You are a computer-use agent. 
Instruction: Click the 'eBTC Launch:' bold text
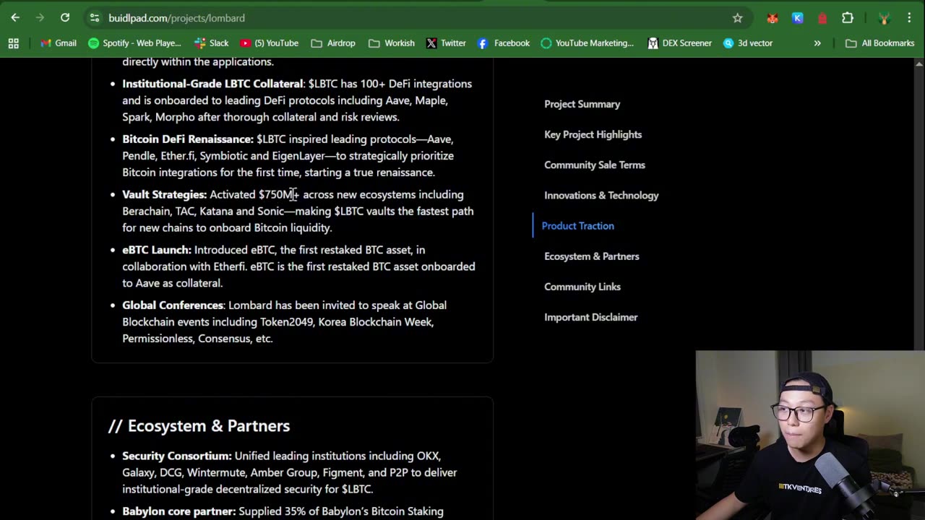click(157, 250)
